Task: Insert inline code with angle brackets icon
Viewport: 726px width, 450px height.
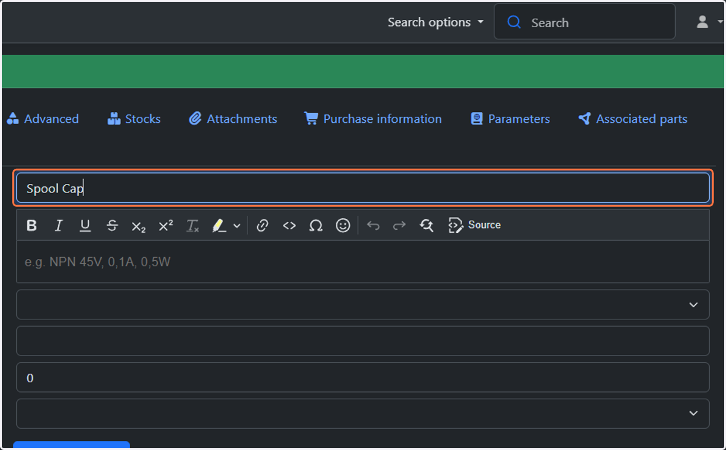Action: (289, 226)
